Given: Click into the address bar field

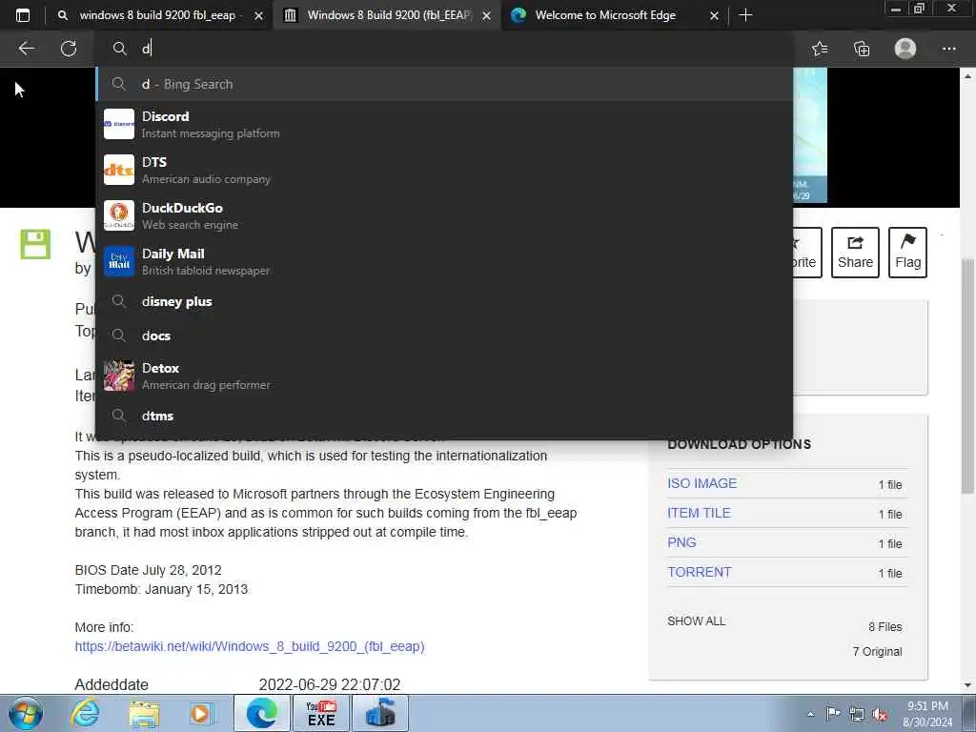Looking at the screenshot, I should (444, 49).
